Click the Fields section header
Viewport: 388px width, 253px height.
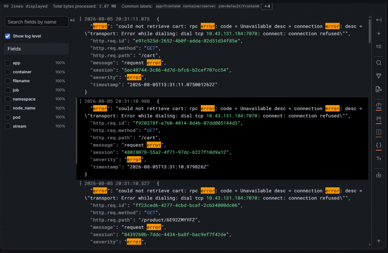point(36,49)
